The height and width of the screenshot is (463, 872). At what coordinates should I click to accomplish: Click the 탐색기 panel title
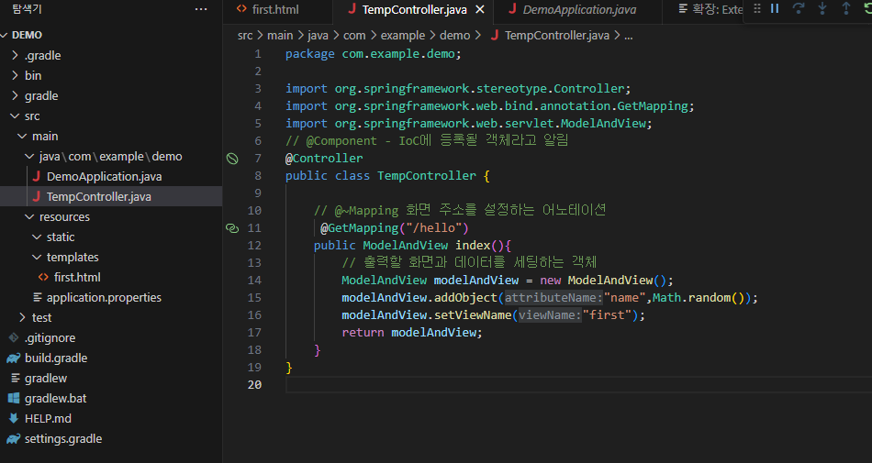tap(27, 9)
